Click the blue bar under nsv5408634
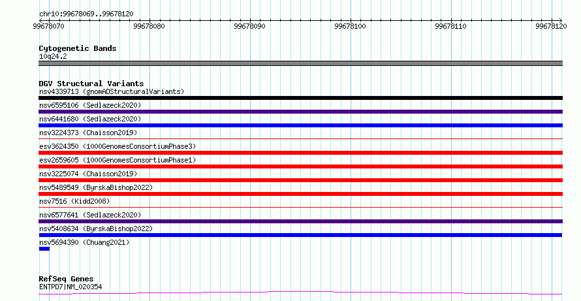Screen dimensions: 581x301 (x=300, y=235)
